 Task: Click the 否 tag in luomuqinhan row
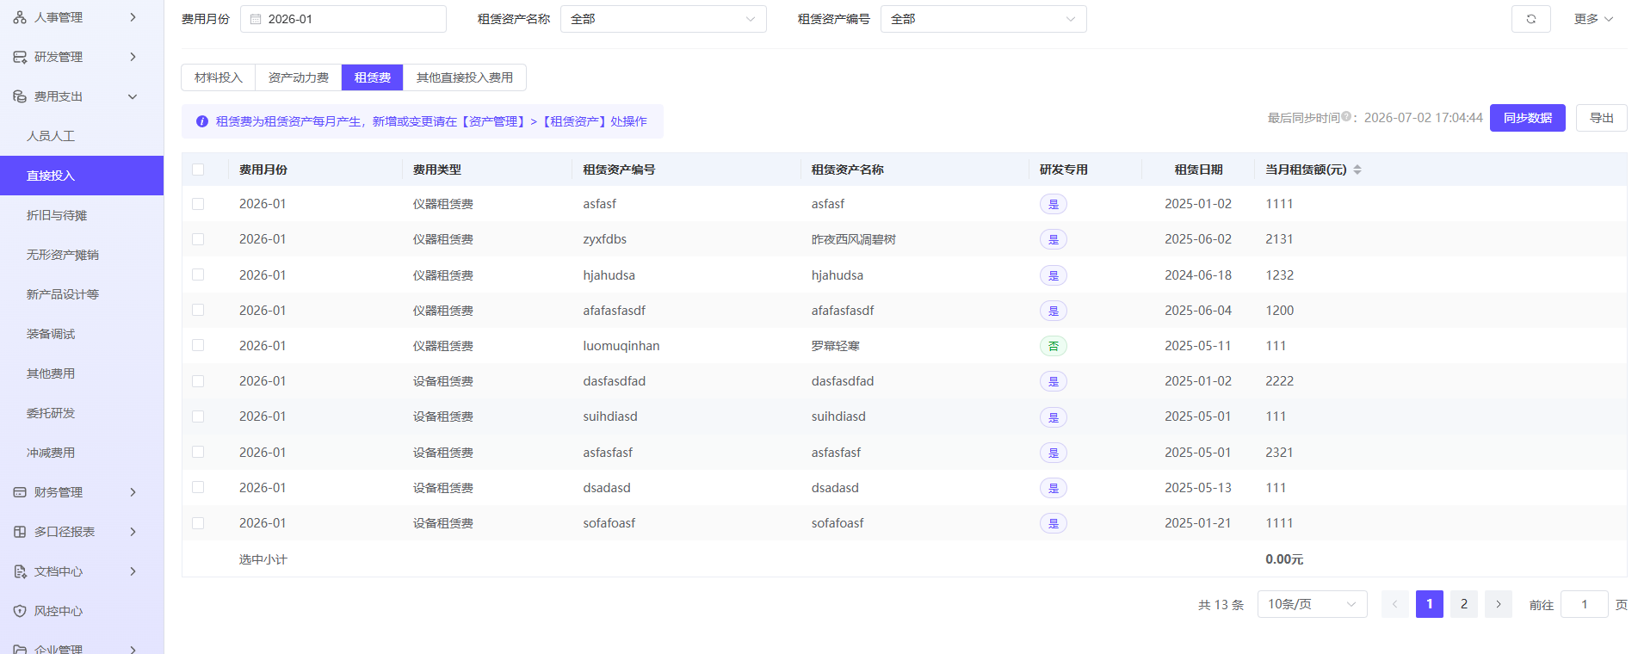point(1054,346)
